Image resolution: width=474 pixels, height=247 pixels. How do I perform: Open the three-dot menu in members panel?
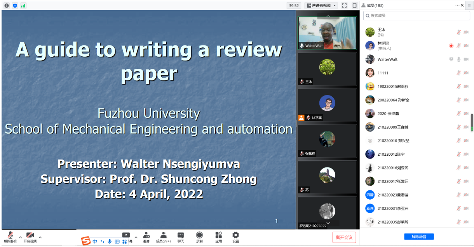(457, 5)
